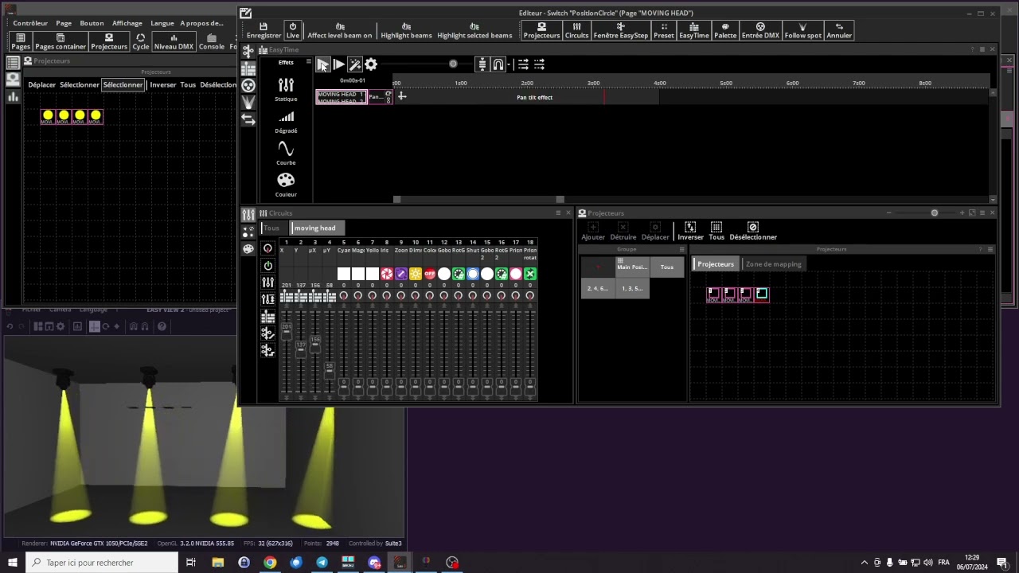Click the Iris channel icon
Screen dimensions: 1019x573
pyautogui.click(x=387, y=274)
